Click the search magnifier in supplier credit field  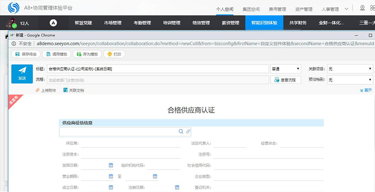pyautogui.click(x=181, y=132)
